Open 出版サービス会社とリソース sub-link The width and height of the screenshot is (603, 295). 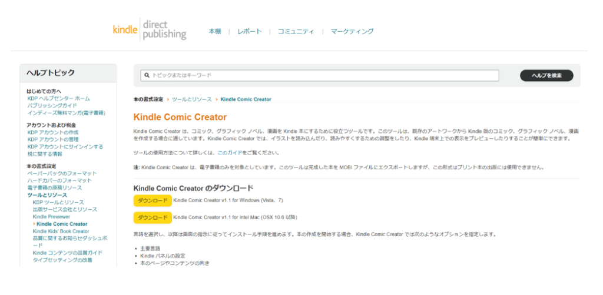coord(65,209)
